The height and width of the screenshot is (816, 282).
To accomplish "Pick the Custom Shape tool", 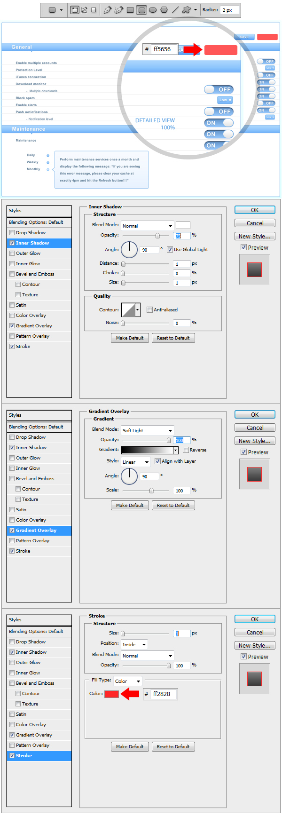I will pos(187,10).
